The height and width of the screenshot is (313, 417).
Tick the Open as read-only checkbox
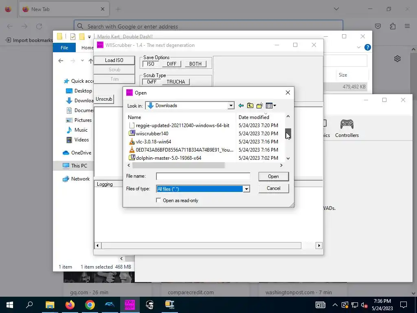[158, 201]
